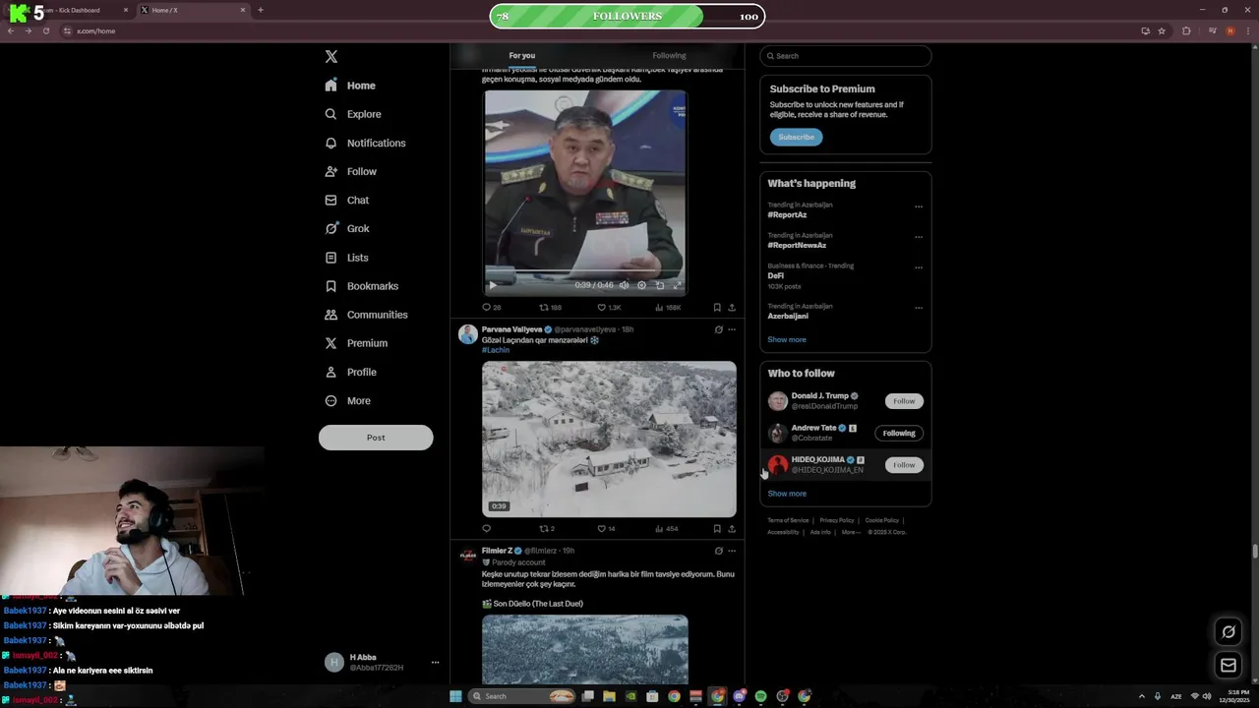Repost the post with 188 reposts

550,308
